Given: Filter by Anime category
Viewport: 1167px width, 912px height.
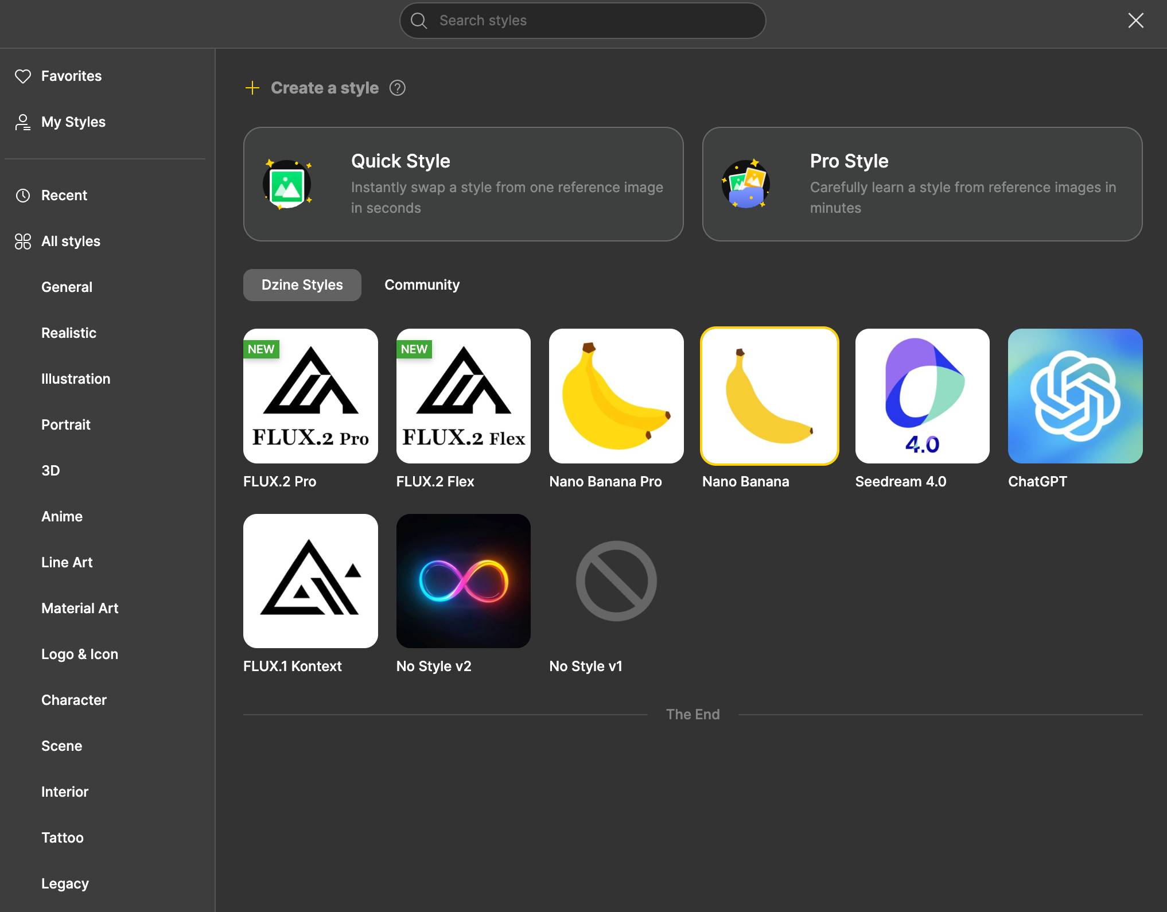Looking at the screenshot, I should coord(62,517).
